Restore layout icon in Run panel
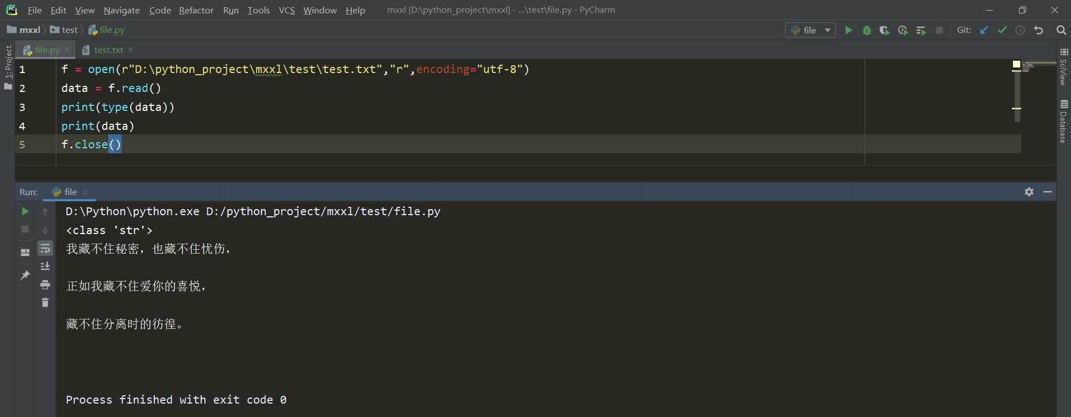This screenshot has width=1071, height=417. point(25,252)
